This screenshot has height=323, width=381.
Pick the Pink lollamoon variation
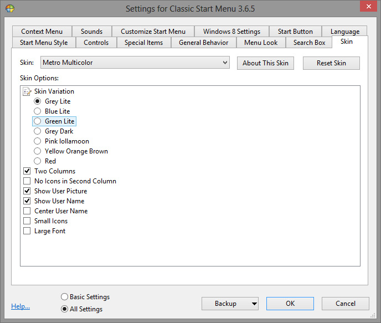[x=37, y=141]
